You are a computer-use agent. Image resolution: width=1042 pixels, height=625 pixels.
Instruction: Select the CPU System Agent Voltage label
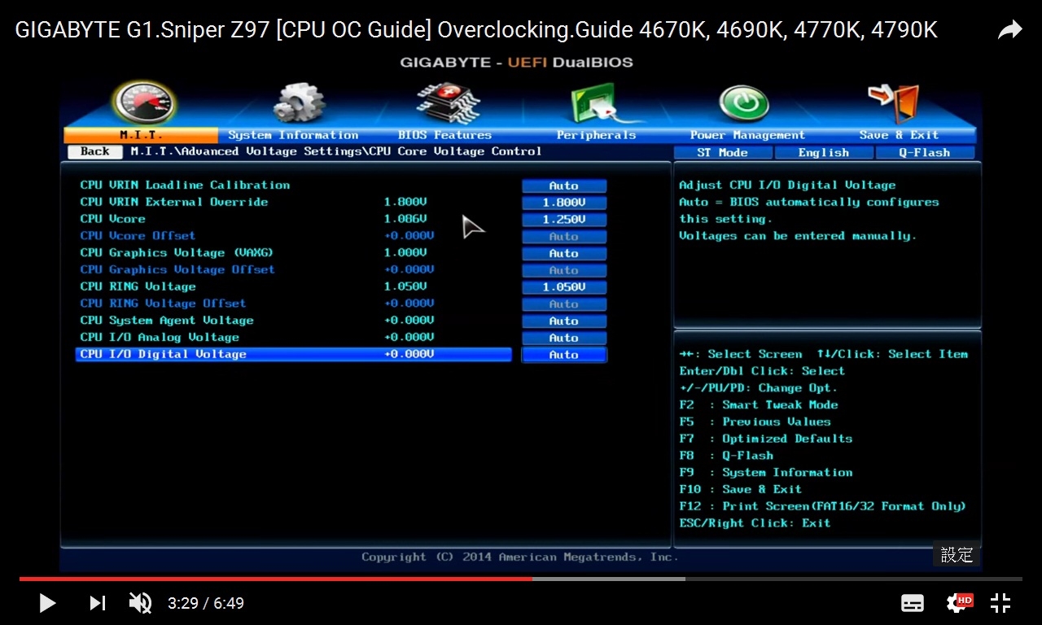(x=167, y=320)
